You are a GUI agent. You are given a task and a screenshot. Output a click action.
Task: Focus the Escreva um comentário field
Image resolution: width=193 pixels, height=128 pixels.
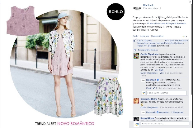point(165,124)
